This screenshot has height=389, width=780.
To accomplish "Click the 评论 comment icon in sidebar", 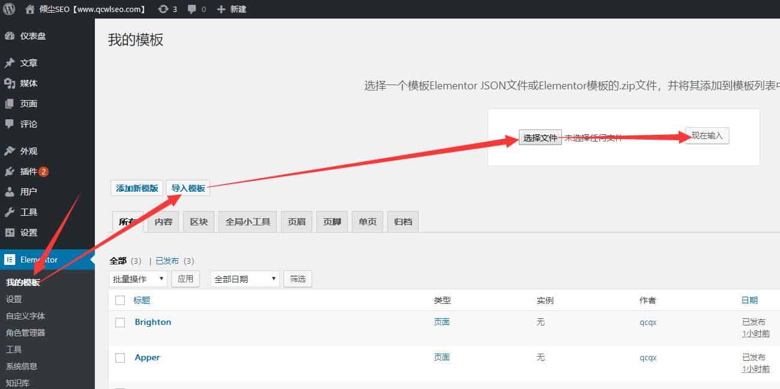I will click(10, 124).
